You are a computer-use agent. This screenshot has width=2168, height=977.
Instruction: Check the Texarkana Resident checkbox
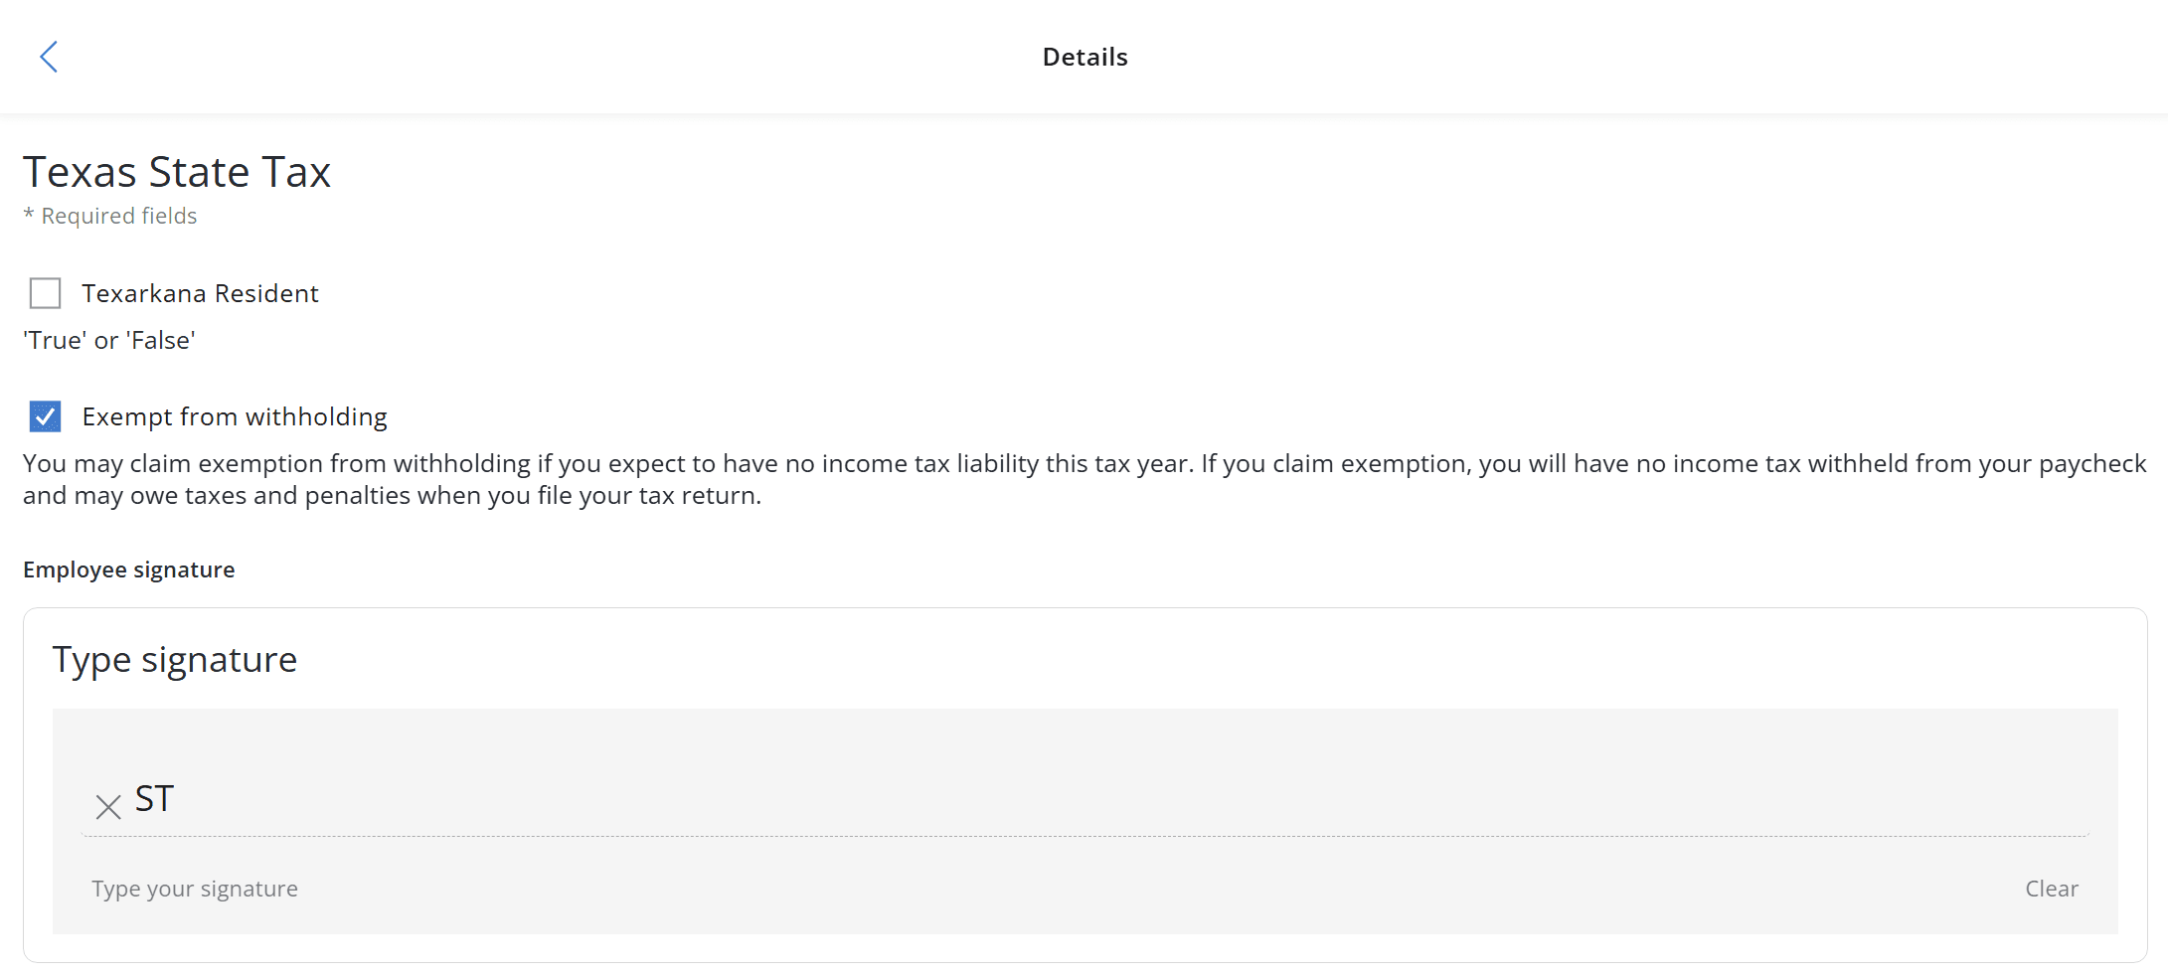point(46,293)
